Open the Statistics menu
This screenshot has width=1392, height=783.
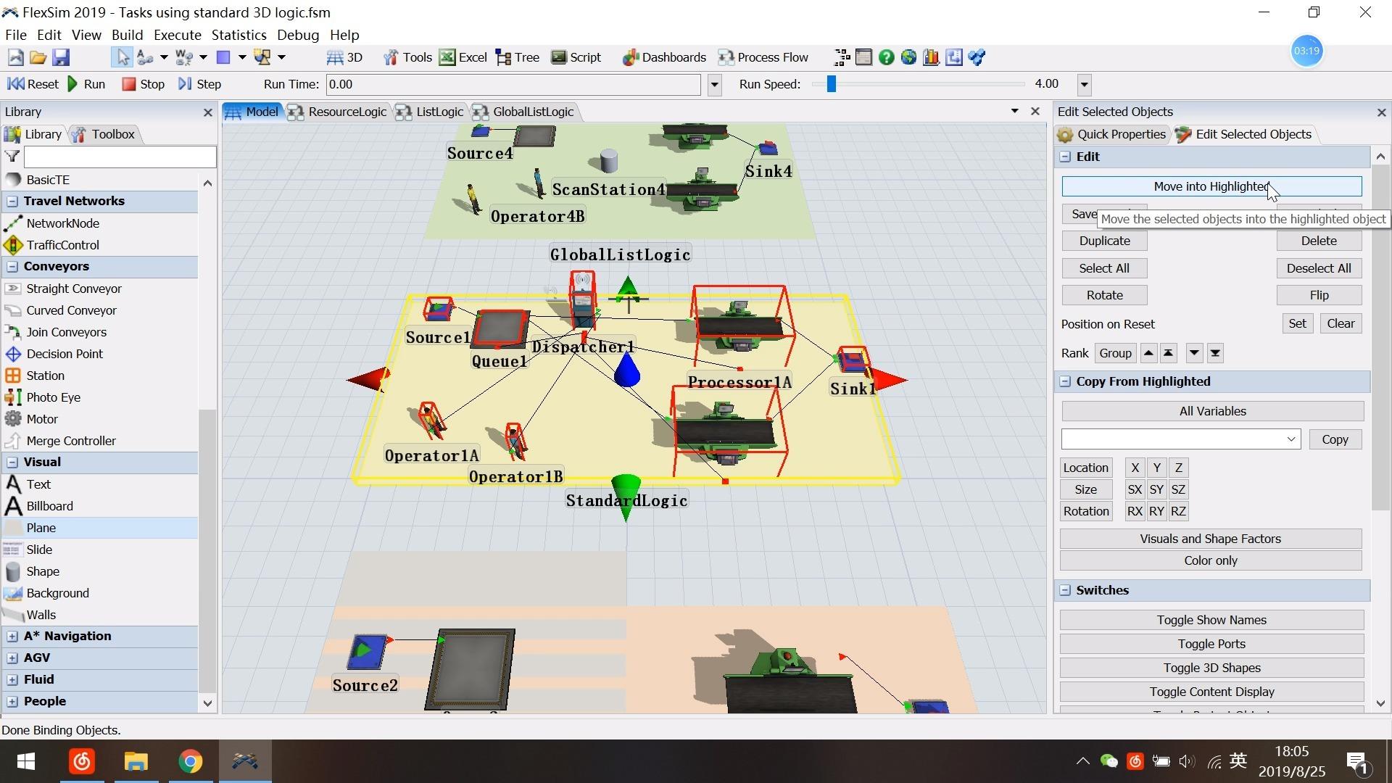tap(239, 35)
